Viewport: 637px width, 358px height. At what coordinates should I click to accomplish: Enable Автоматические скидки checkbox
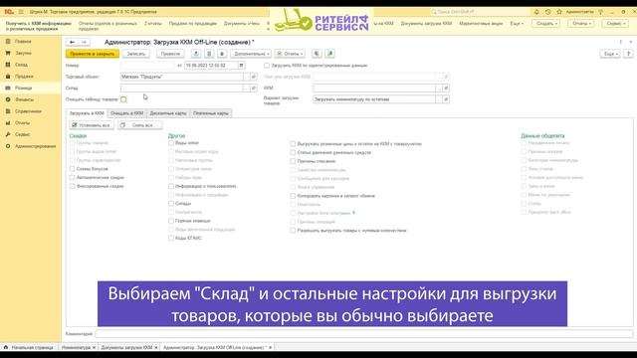pos(72,177)
